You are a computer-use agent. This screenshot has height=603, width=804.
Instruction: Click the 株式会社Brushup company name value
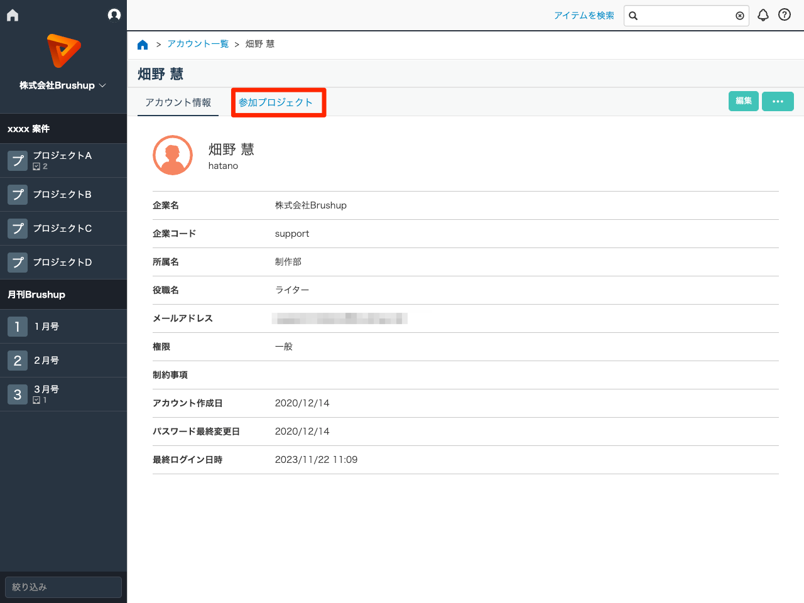tap(311, 205)
